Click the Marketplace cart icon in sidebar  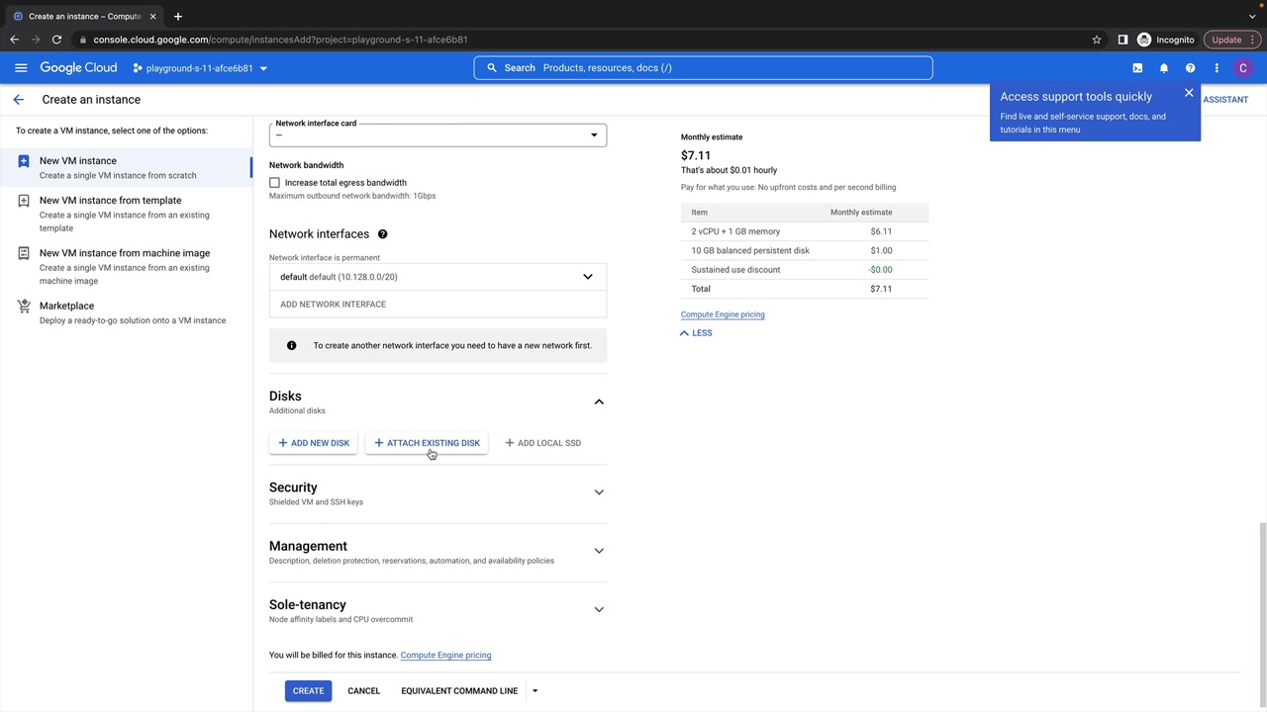tap(24, 307)
